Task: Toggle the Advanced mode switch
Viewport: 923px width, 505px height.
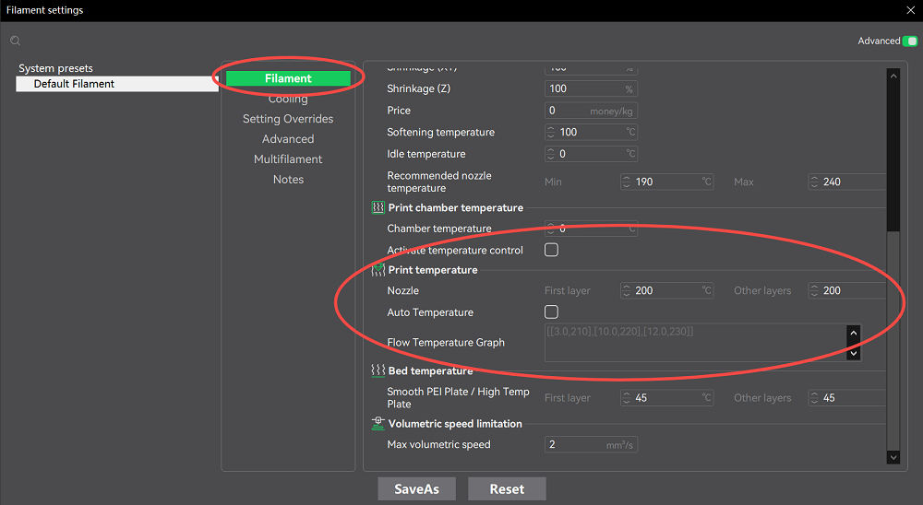Action: click(910, 41)
